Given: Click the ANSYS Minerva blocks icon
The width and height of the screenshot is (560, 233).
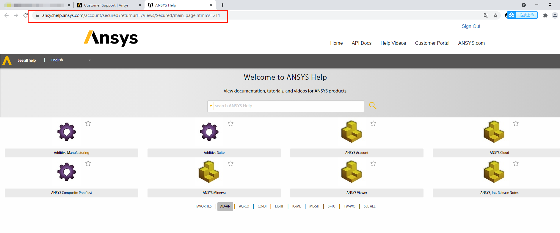Looking at the screenshot, I should pyautogui.click(x=209, y=172).
